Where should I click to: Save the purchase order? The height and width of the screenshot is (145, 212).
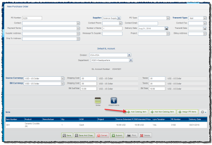pos(67,135)
